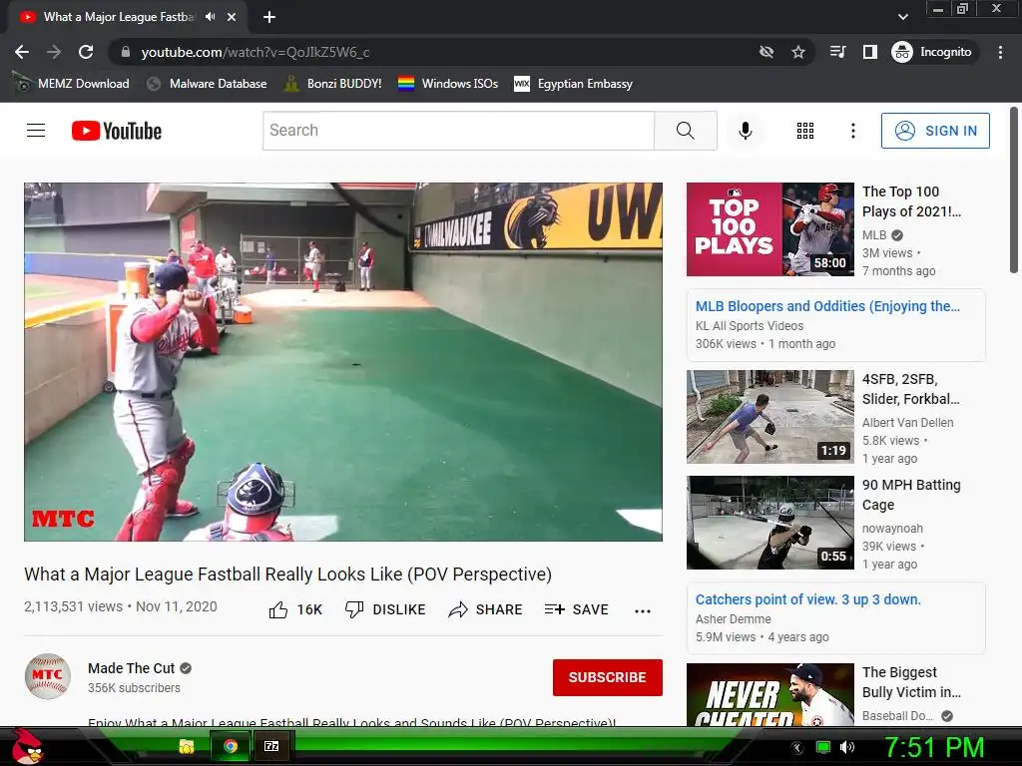Open file explorer from the taskbar
The image size is (1022, 766).
(187, 746)
